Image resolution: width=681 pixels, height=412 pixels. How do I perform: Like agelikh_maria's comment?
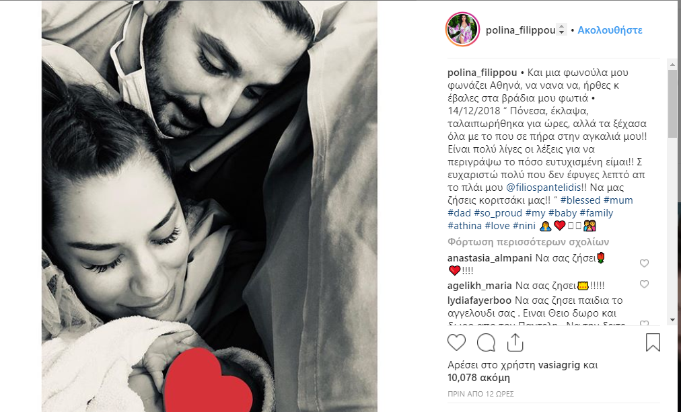click(x=644, y=284)
